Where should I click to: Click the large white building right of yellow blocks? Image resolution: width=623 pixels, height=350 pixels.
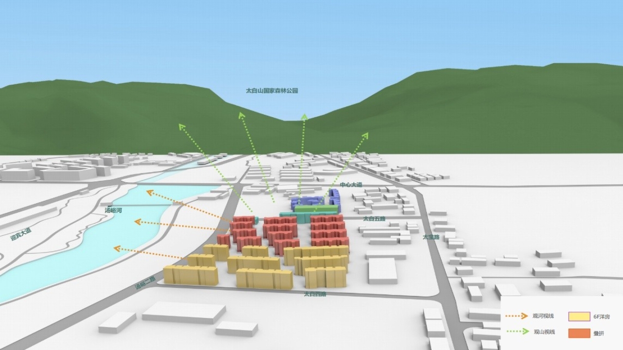pos(383,270)
